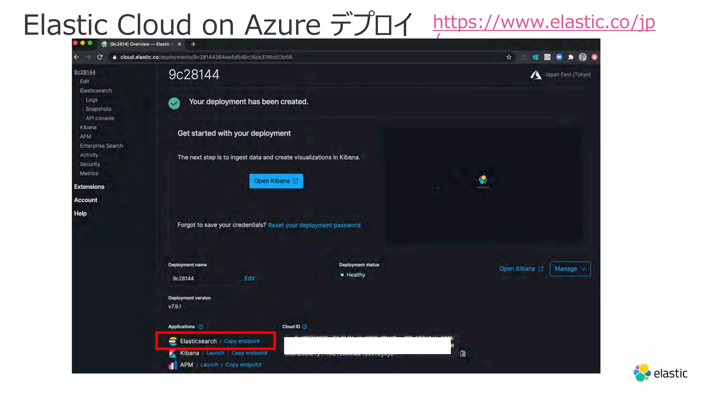Reload the cloud.elastic.co page

[100, 57]
